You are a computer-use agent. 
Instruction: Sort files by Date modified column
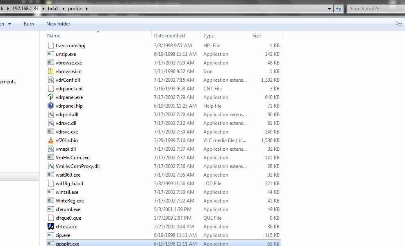tap(169, 36)
